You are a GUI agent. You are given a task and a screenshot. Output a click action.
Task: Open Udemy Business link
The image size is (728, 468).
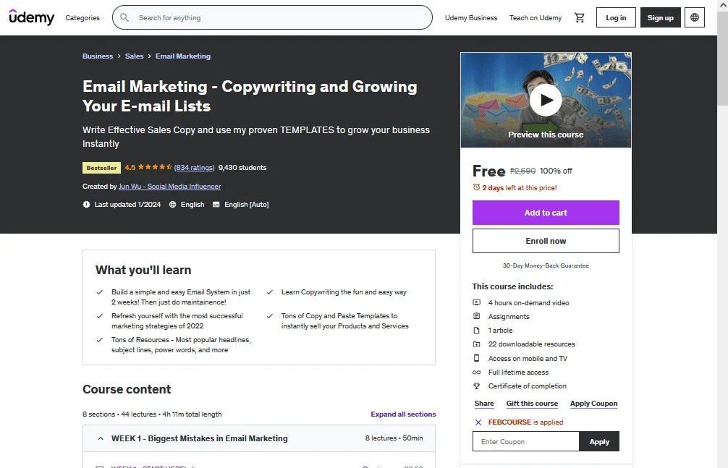pos(471,17)
